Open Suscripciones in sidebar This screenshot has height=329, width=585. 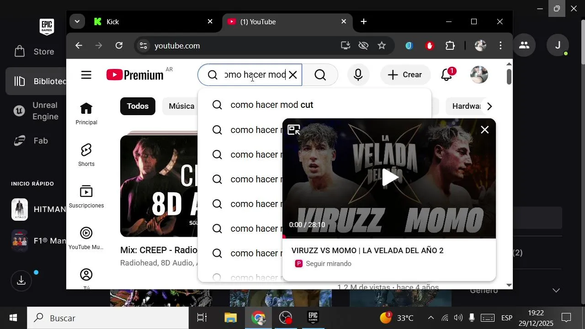point(86,197)
